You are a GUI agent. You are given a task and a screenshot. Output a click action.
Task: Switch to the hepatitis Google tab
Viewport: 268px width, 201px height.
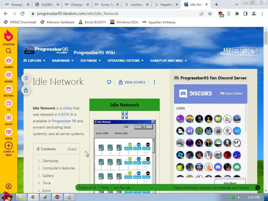(x=166, y=5)
